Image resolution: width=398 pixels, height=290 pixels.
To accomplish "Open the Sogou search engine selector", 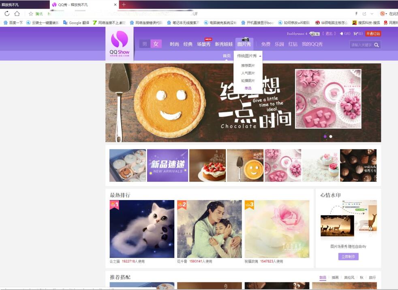I will 383,14.
